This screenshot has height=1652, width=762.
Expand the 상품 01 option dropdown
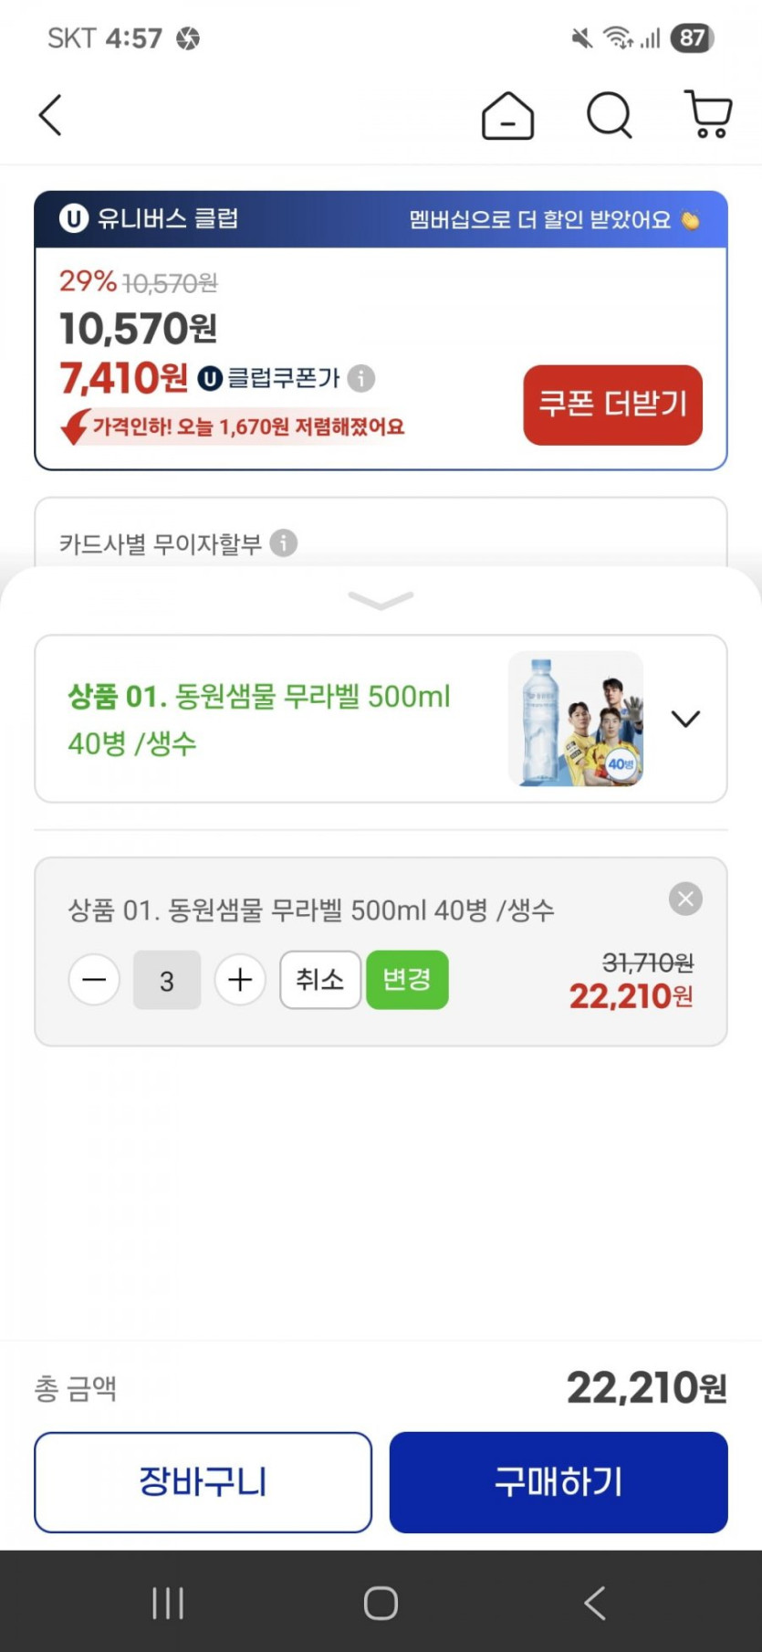(685, 719)
